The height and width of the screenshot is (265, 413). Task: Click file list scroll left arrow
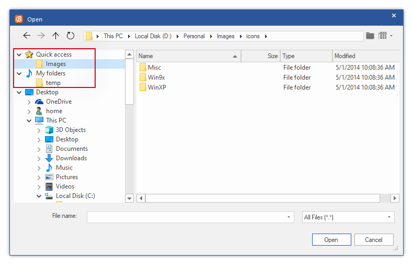[x=141, y=198]
